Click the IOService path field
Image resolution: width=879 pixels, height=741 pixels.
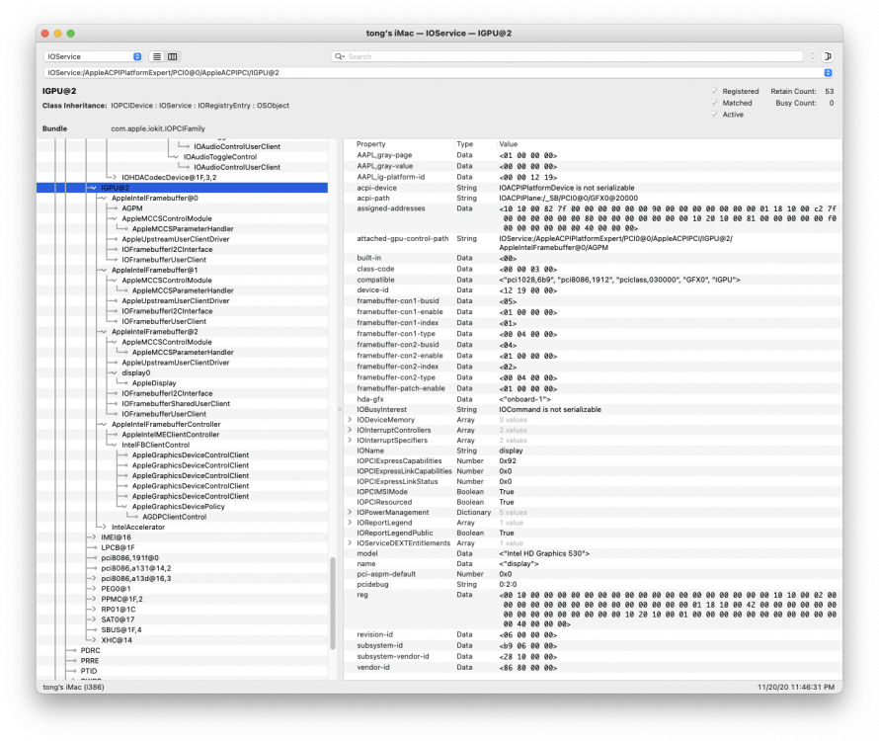(439, 73)
